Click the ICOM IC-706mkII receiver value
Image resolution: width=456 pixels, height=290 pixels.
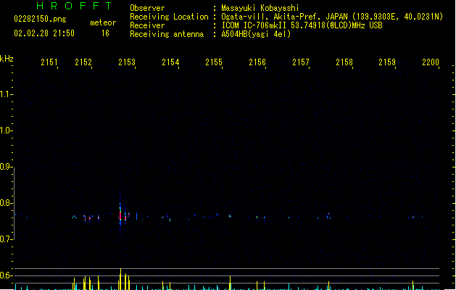(302, 25)
